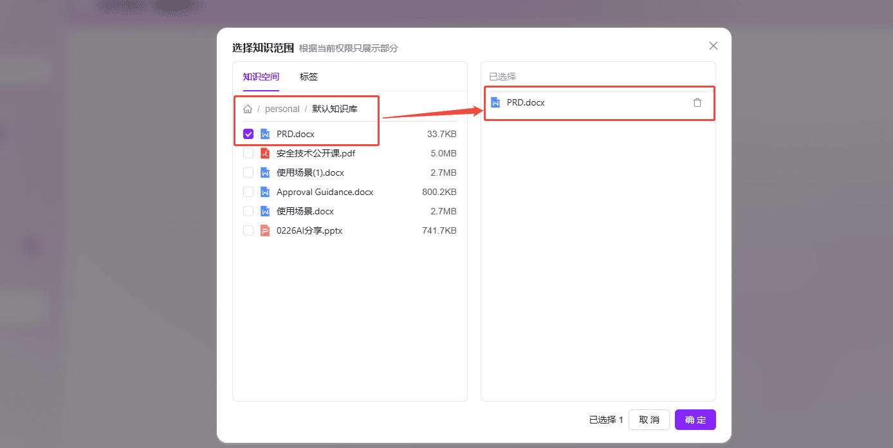Click the Word icon of 使用场景(1).docx

[x=265, y=173]
